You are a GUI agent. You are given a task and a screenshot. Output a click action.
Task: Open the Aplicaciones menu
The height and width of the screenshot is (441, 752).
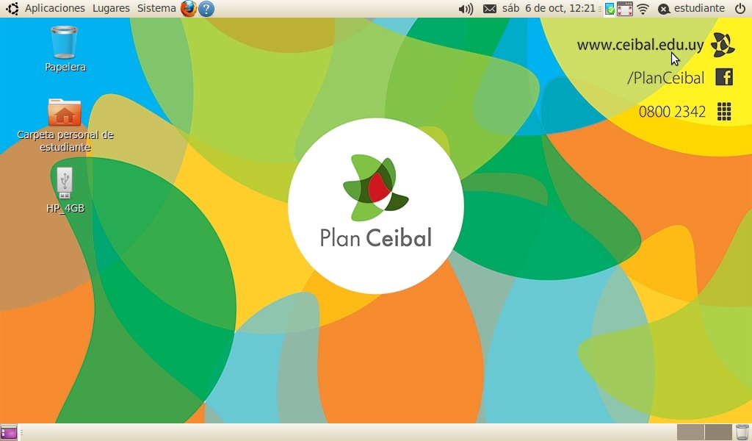pos(54,8)
